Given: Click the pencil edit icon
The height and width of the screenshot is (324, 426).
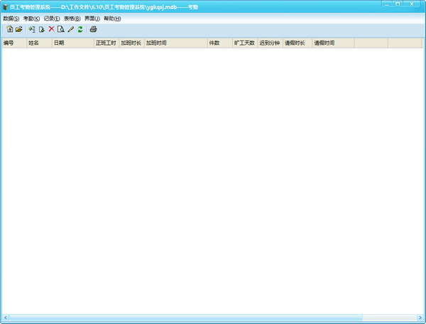Looking at the screenshot, I should pyautogui.click(x=71, y=29).
